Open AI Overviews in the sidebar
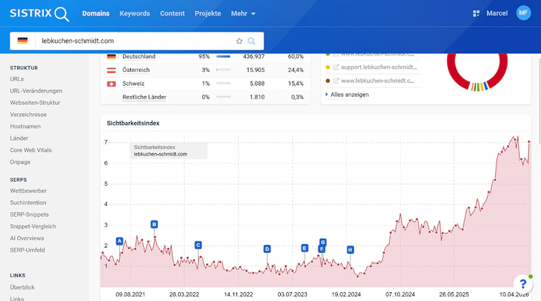 [x=27, y=239]
